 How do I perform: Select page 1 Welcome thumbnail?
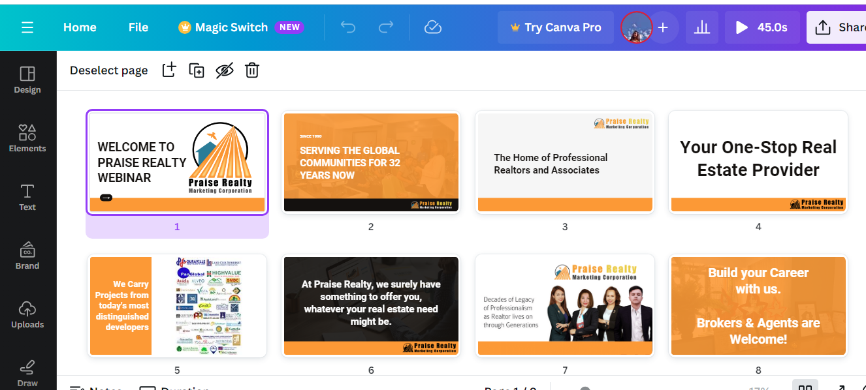coord(177,162)
